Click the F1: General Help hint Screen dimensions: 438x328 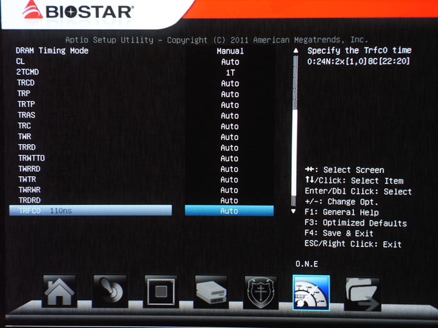(342, 212)
